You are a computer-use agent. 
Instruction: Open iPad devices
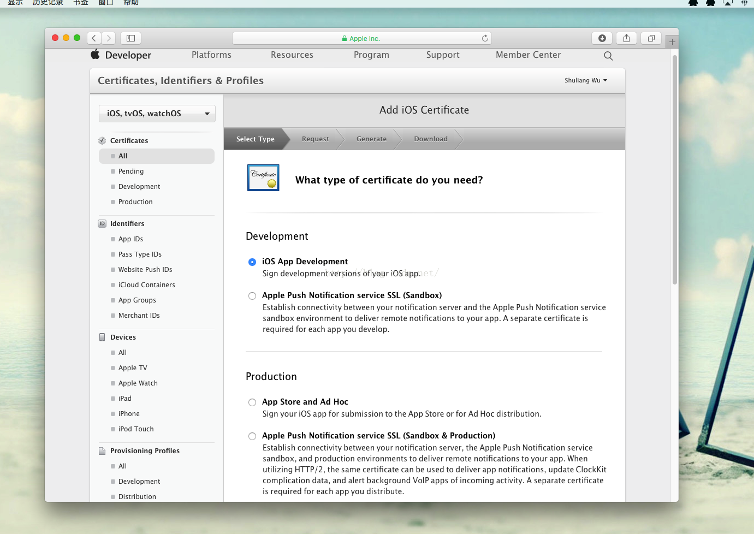click(125, 399)
